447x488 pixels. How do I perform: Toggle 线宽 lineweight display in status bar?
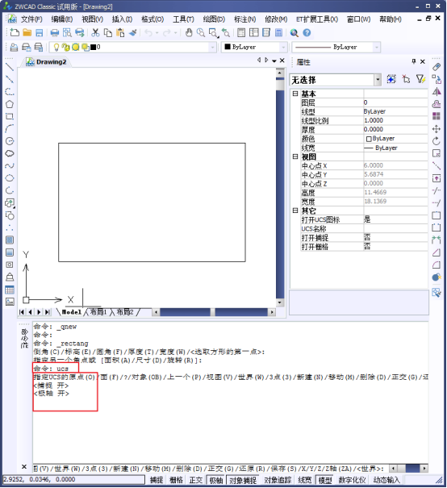pos(305,480)
